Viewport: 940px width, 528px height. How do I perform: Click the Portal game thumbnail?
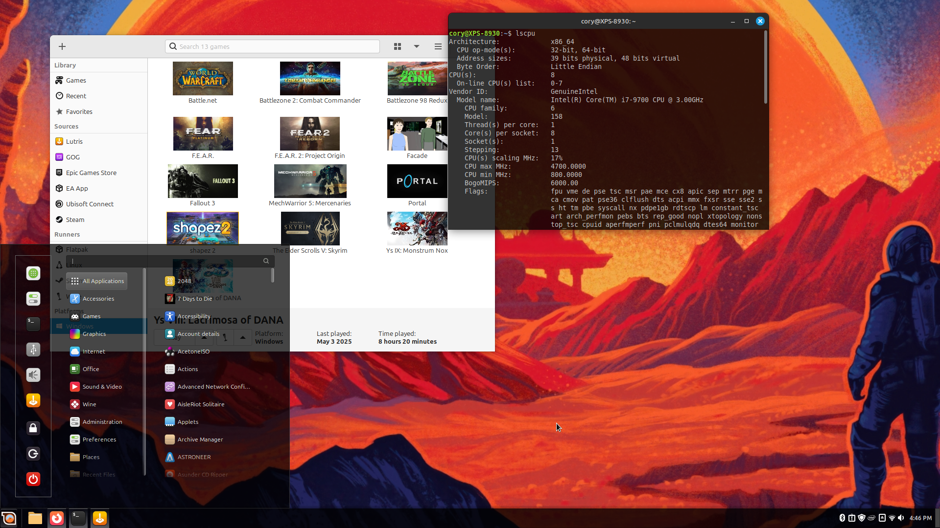click(417, 181)
